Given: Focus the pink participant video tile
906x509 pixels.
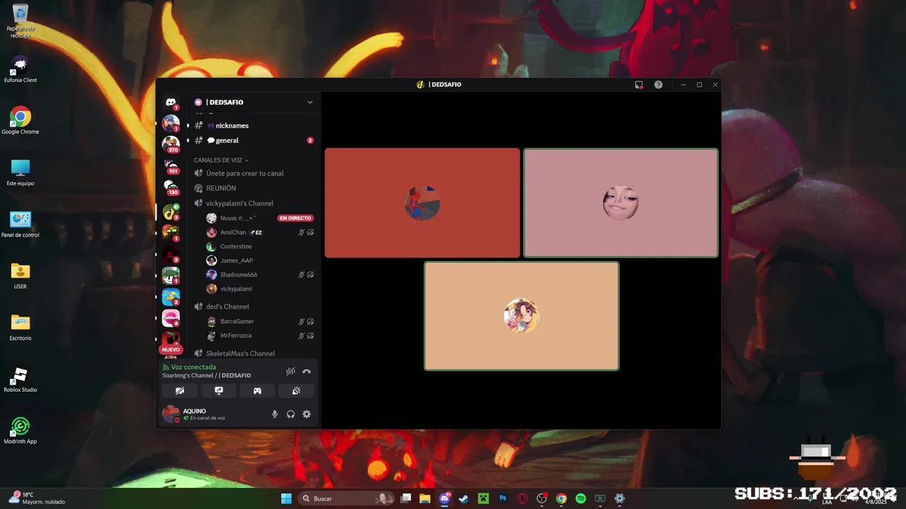Looking at the screenshot, I should pyautogui.click(x=621, y=203).
